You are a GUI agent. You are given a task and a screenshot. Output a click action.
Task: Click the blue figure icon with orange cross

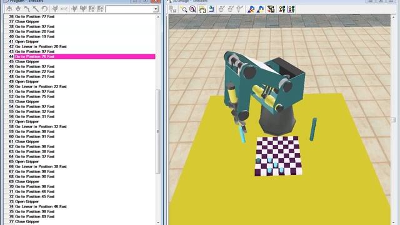pyautogui.click(x=251, y=9)
